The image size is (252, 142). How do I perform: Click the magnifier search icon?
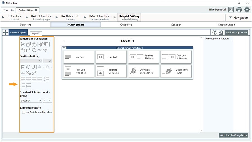pos(34,50)
